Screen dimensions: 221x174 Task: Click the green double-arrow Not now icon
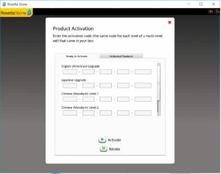click(x=103, y=149)
